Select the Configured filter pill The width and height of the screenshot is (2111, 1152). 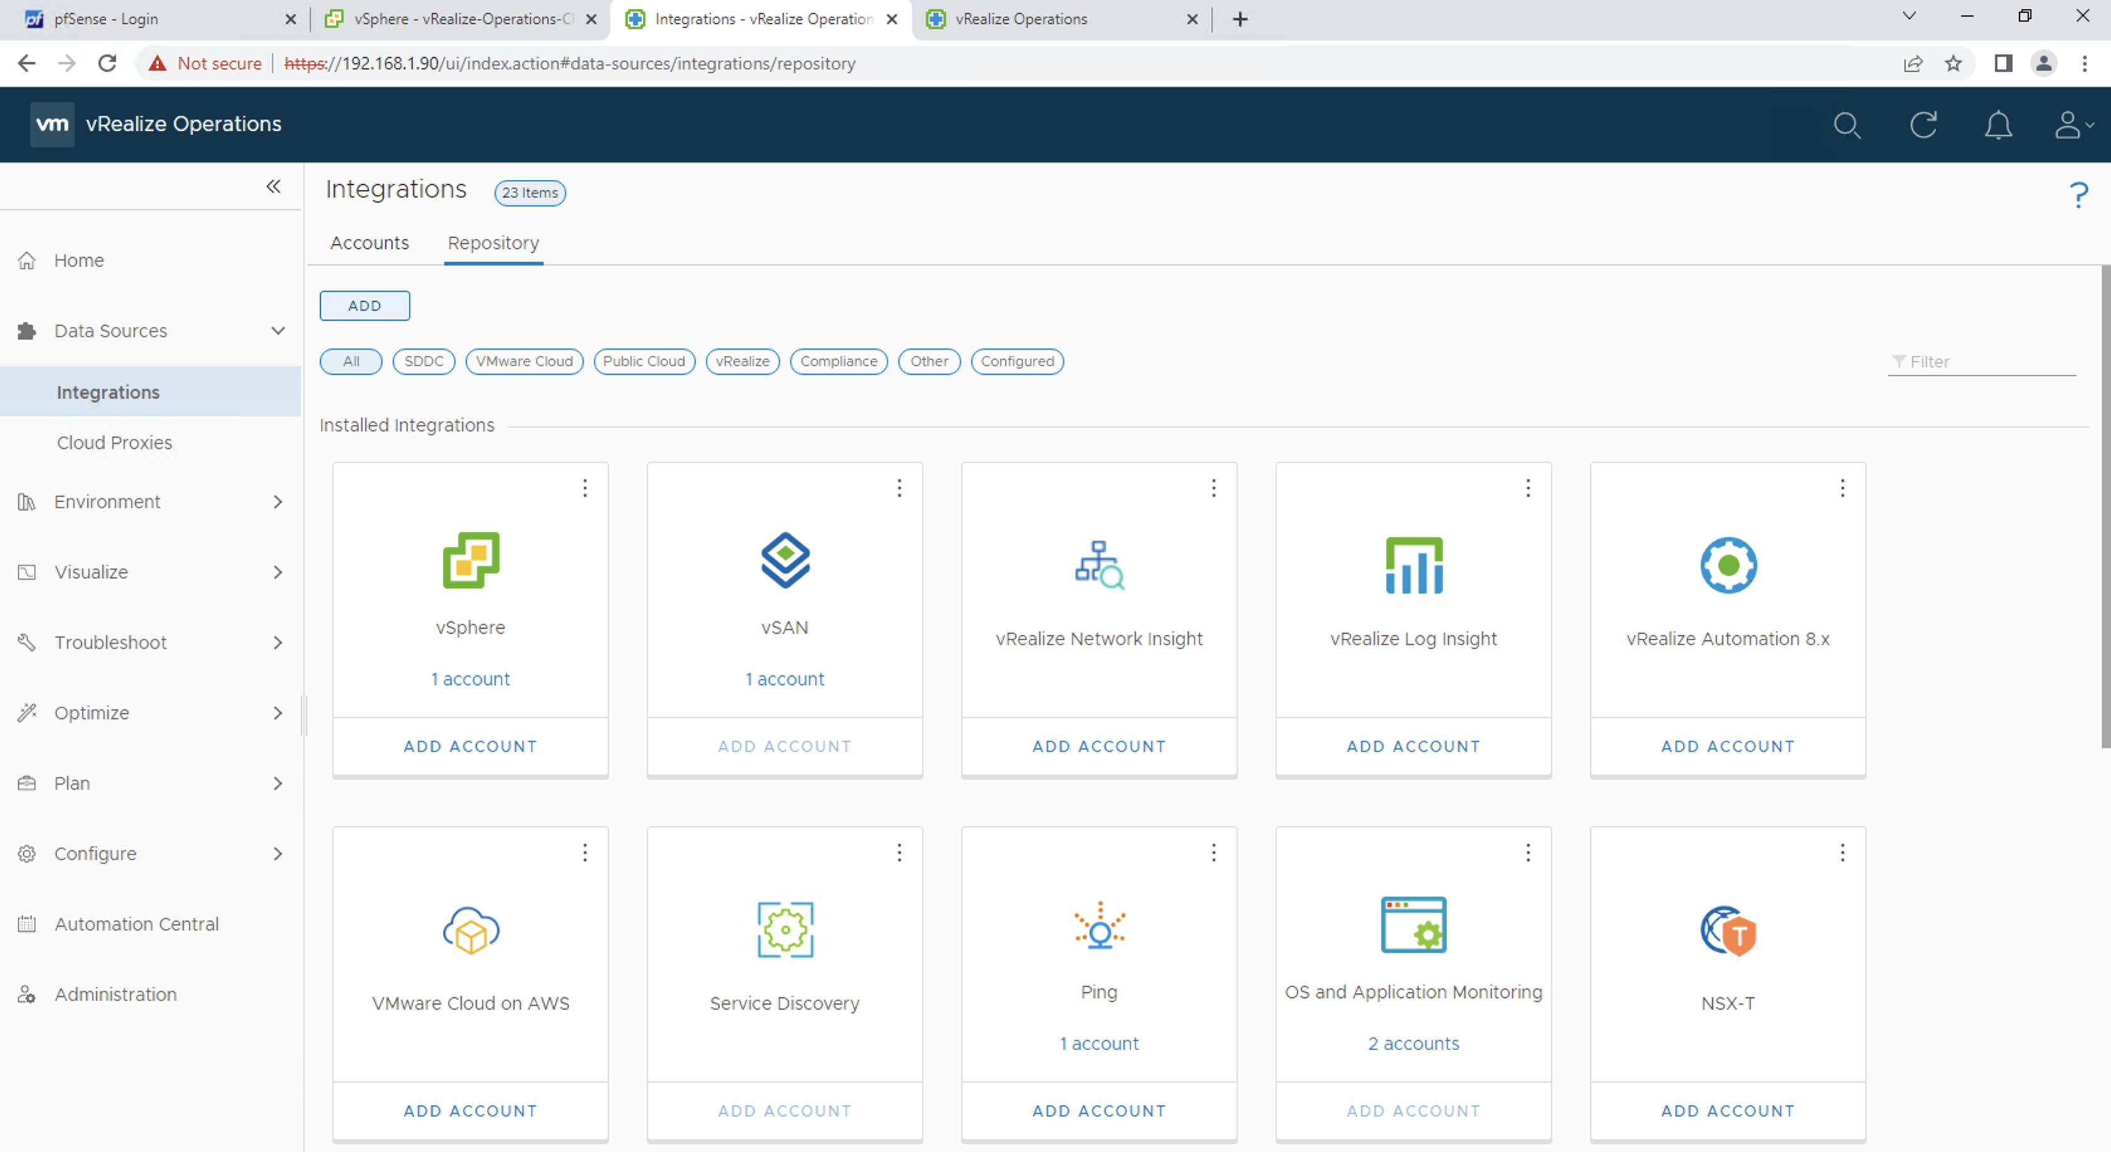(1017, 362)
